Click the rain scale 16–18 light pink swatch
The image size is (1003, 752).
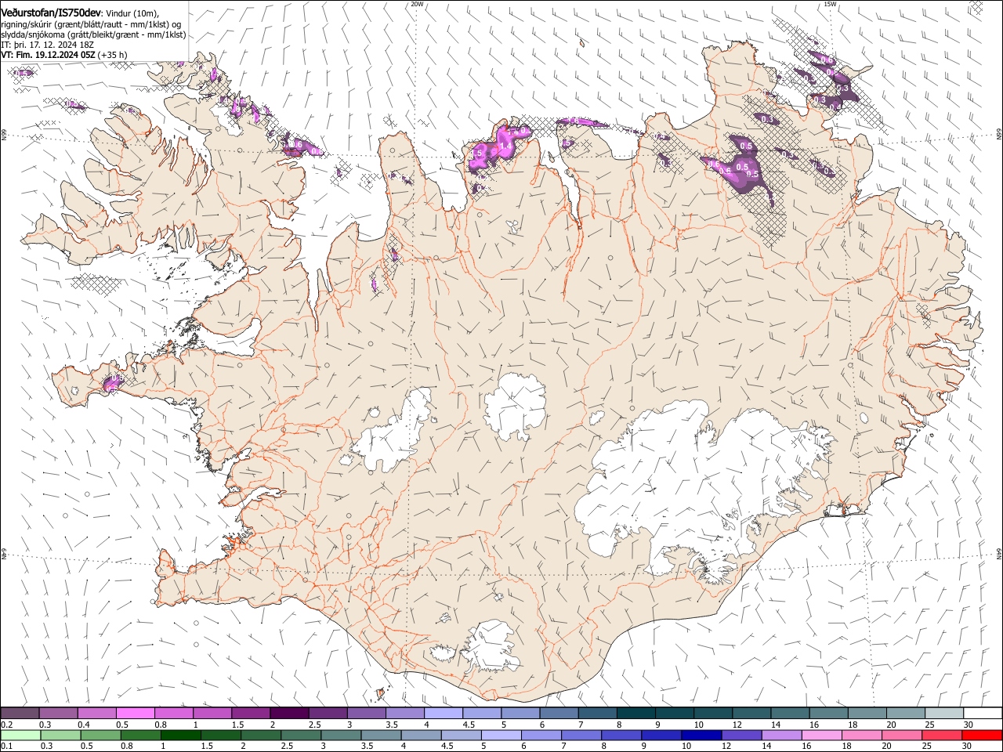click(x=823, y=735)
